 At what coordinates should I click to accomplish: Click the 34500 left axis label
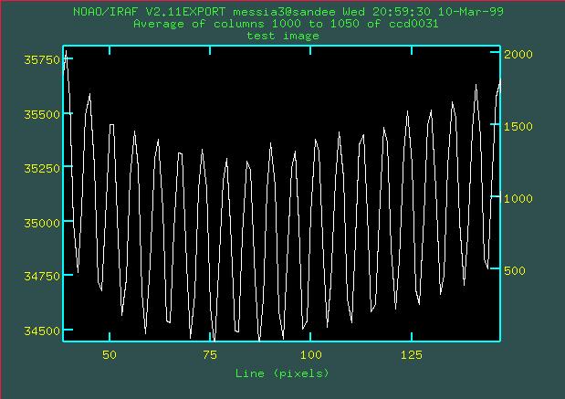42,331
